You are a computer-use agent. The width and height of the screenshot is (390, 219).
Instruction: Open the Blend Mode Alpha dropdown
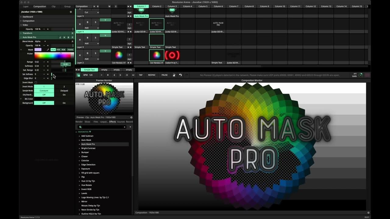[x=40, y=41]
